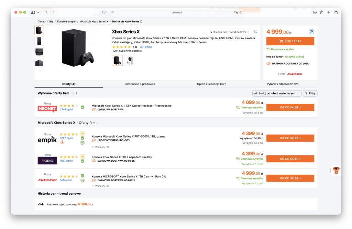The height and width of the screenshot is (229, 352).
Task: Click the thumbs-up badge in empik row
Action: pyautogui.click(x=82, y=133)
